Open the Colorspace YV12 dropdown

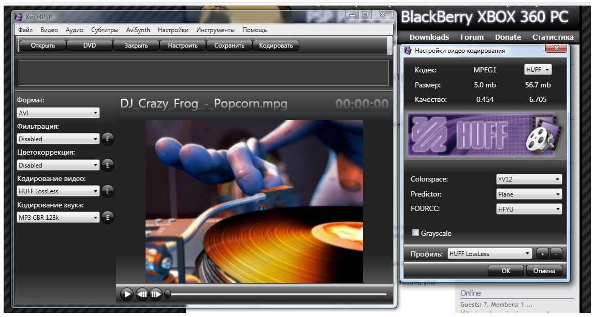click(x=529, y=179)
